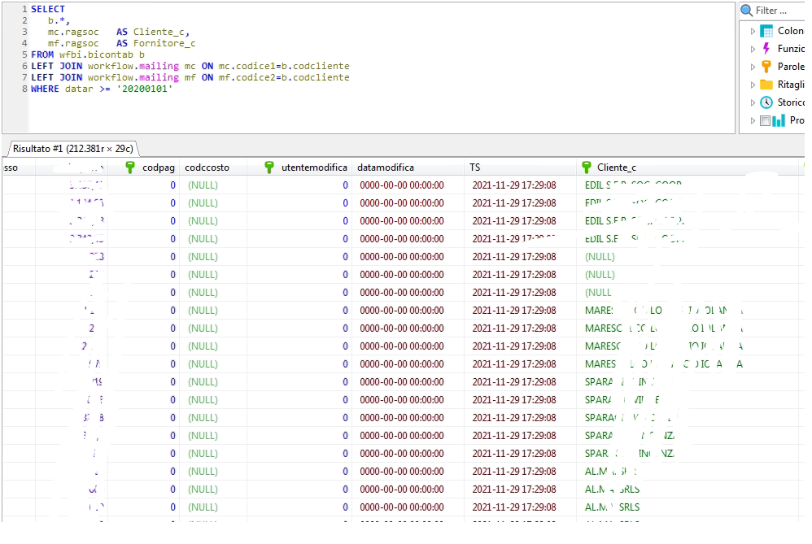Click the magnifier icon in Filter box
Viewport: 812px width, 544px height.
click(746, 11)
